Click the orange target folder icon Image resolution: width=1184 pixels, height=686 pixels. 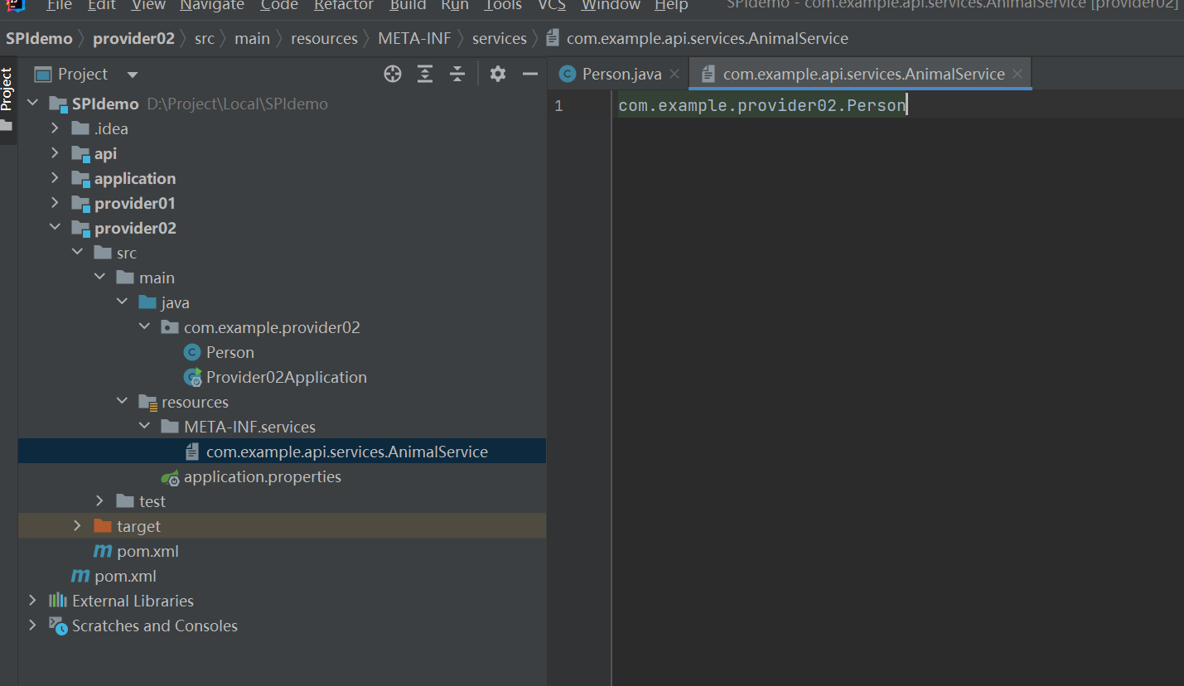pos(103,526)
